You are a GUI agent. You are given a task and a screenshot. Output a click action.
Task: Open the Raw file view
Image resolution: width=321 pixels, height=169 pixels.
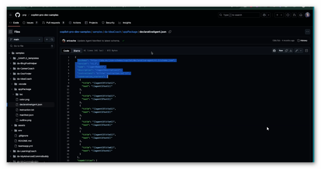coord(281,51)
